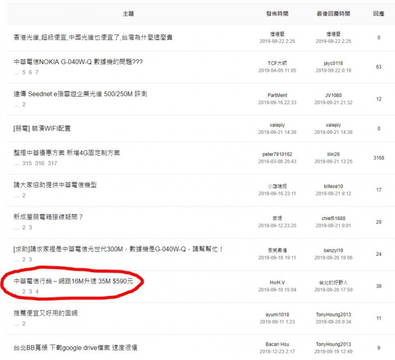
Task: Open thread 整理中華優惠方案 新增4G固定制方案
Action: point(66,153)
